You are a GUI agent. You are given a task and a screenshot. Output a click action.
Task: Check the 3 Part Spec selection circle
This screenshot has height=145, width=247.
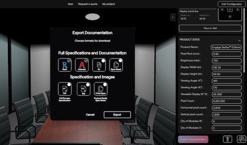(x=105, y=84)
